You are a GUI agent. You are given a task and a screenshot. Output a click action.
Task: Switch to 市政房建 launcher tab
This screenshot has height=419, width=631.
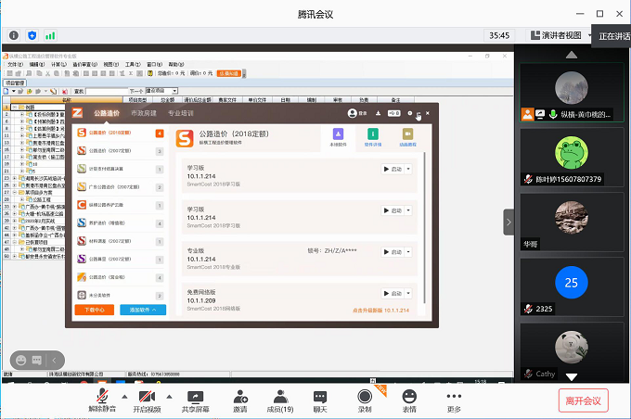[144, 113]
